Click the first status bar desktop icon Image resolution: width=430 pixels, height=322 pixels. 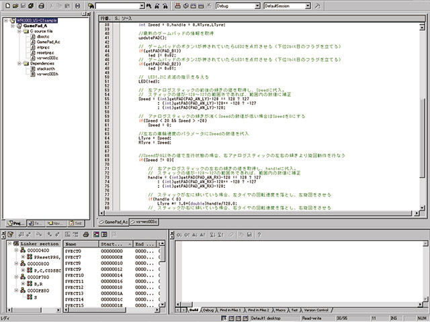pyautogui.click(x=224, y=318)
